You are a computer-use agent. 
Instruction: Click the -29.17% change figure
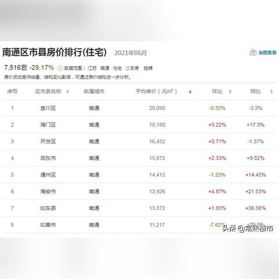[41, 67]
